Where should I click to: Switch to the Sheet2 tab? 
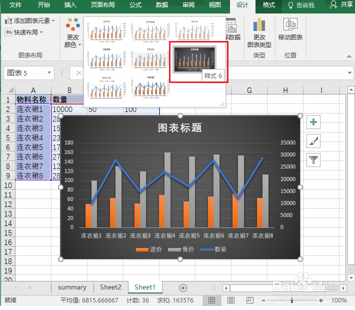pyautogui.click(x=110, y=287)
